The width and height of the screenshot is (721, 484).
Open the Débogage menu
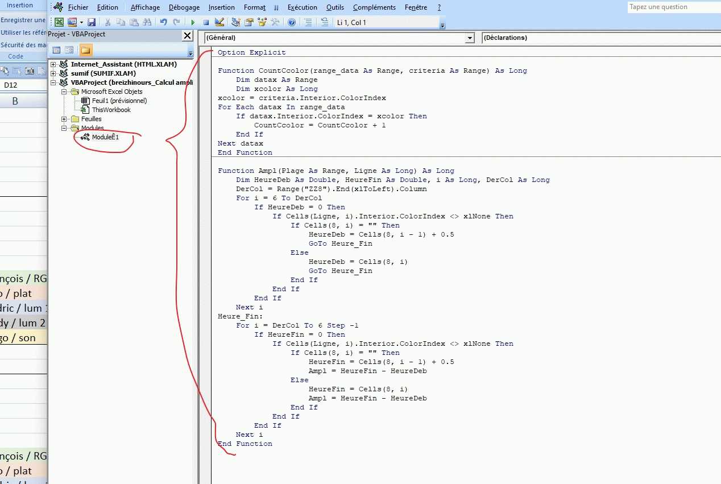click(x=184, y=7)
